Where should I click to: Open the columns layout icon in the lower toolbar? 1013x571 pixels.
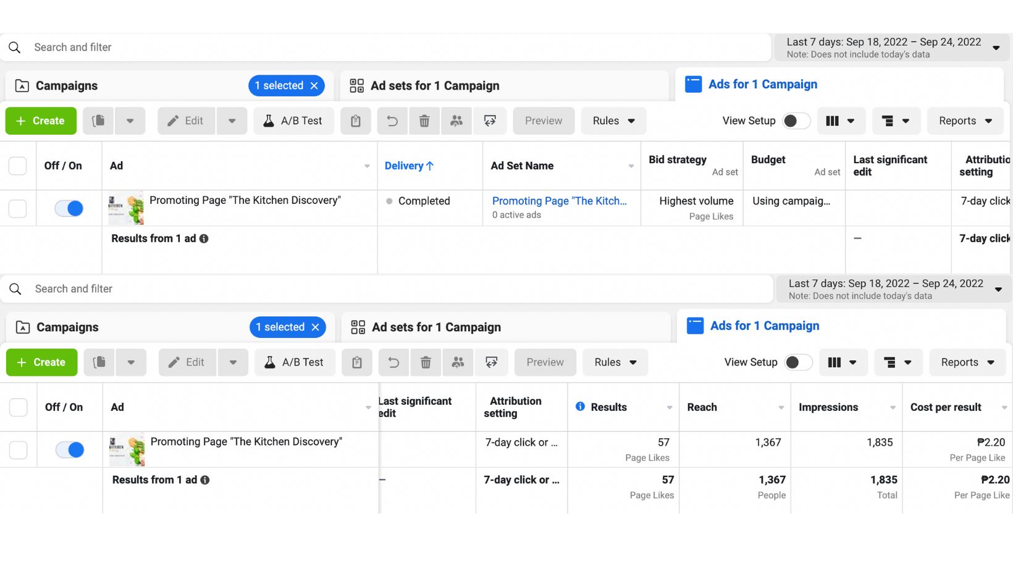[841, 363]
